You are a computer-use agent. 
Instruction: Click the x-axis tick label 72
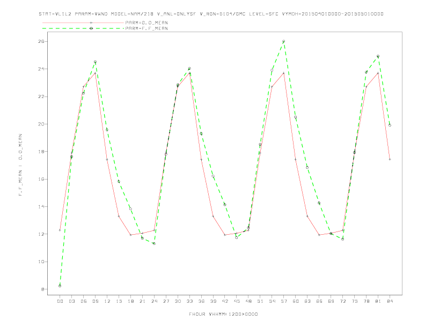[x=342, y=301]
